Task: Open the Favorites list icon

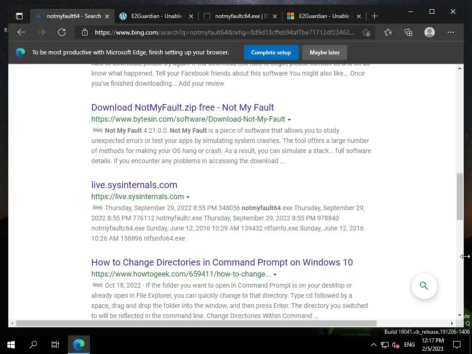Action: pos(388,32)
